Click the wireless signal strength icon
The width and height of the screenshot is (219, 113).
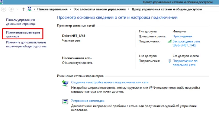[x=170, y=41]
